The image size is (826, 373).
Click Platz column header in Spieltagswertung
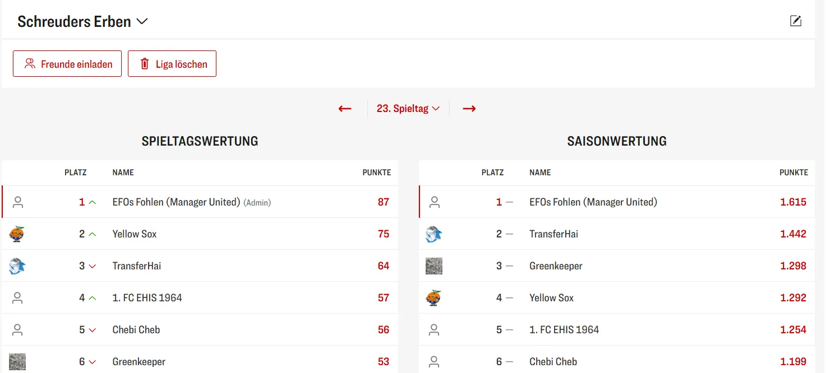(76, 172)
